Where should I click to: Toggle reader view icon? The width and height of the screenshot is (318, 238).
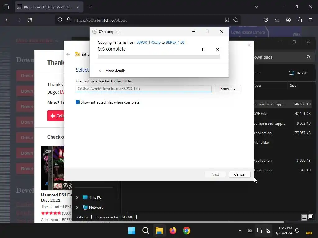click(x=227, y=20)
